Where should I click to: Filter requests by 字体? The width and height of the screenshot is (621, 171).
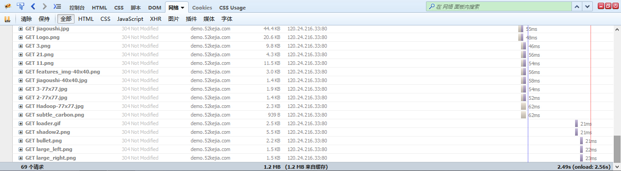pos(227,19)
